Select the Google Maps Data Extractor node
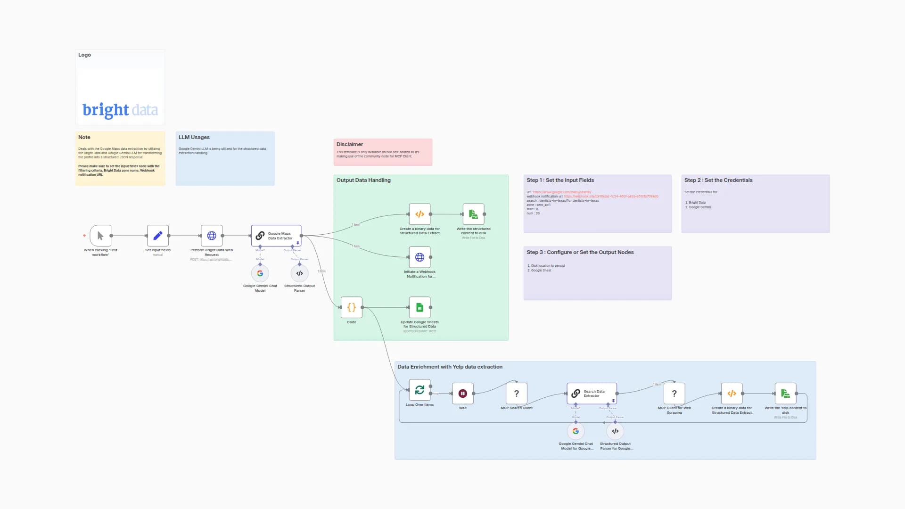 (276, 236)
